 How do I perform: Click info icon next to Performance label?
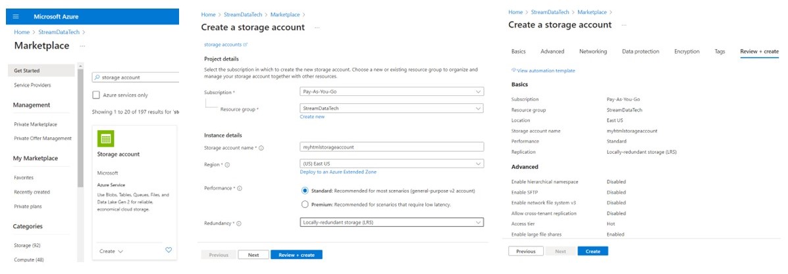coord(239,188)
